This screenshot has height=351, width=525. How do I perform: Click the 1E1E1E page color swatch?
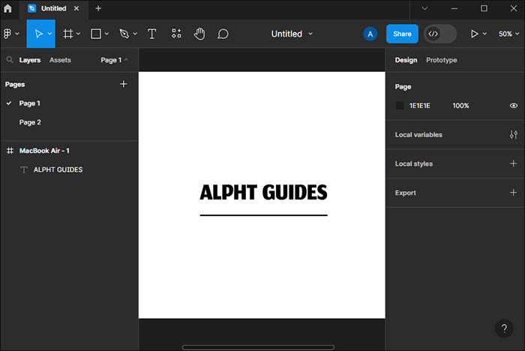(x=400, y=106)
